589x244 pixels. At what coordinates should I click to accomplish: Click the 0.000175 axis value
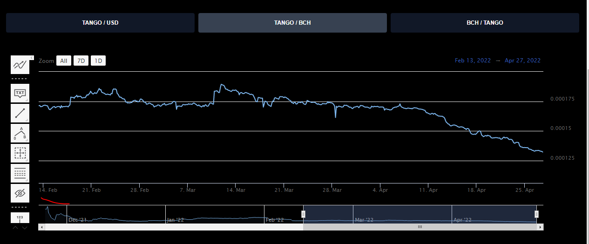click(562, 99)
